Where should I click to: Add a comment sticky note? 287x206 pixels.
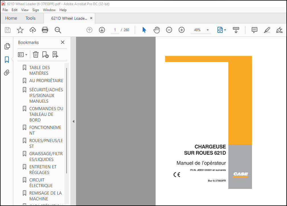tap(255, 30)
